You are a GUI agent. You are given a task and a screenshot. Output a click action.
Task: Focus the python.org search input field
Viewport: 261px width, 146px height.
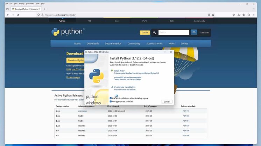tap(174, 32)
